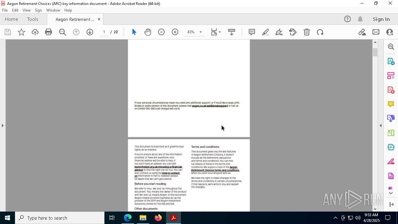The height and width of the screenshot is (224, 398).
Task: Activate the Hand pan tool
Action: tap(148, 32)
